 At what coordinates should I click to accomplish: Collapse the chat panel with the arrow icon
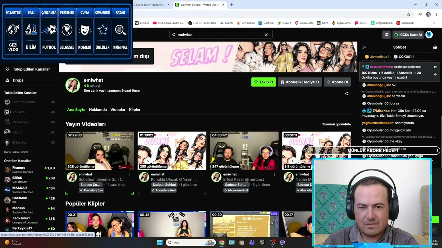[x=364, y=47]
